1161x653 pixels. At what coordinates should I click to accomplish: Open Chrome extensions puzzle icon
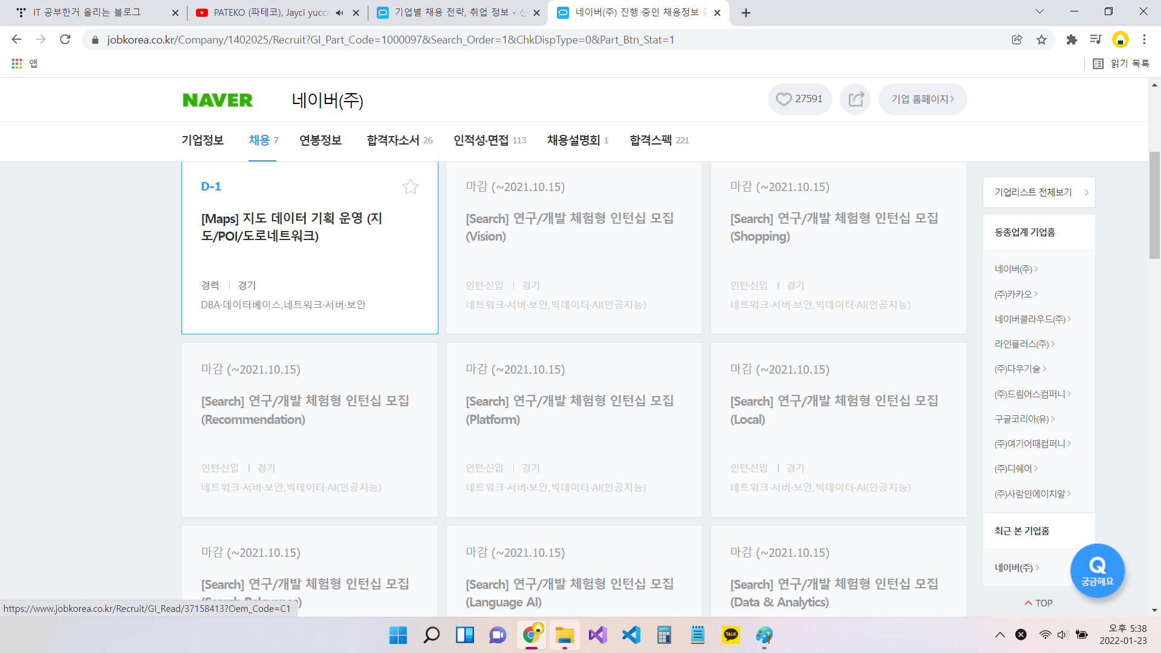1072,40
